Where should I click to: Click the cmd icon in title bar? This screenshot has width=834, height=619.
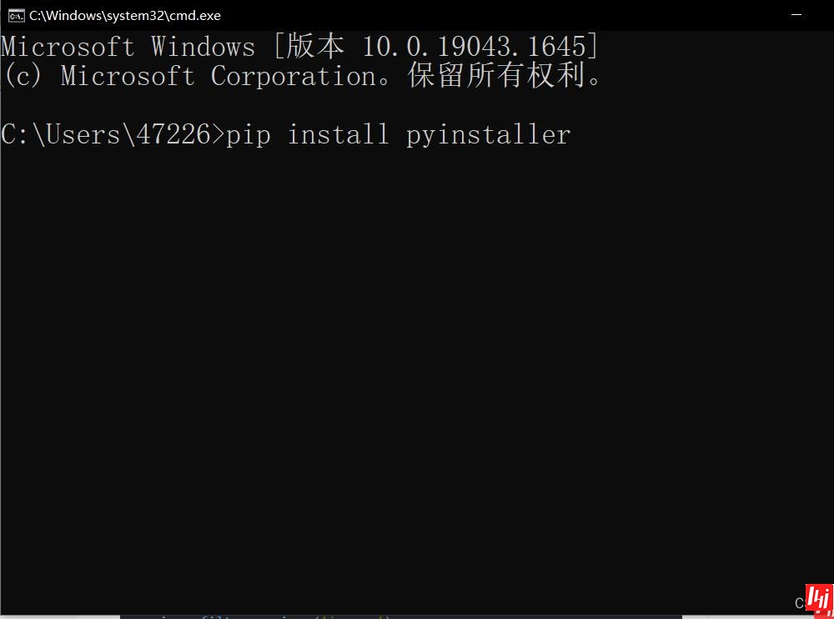point(15,15)
